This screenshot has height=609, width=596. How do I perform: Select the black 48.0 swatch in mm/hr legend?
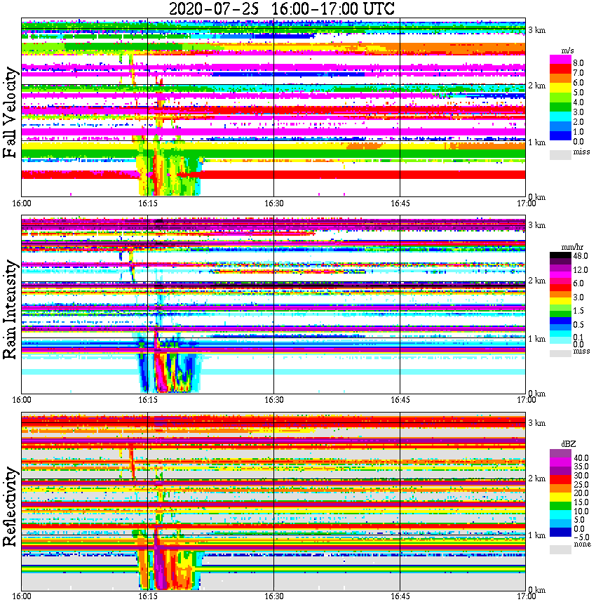[x=560, y=255]
